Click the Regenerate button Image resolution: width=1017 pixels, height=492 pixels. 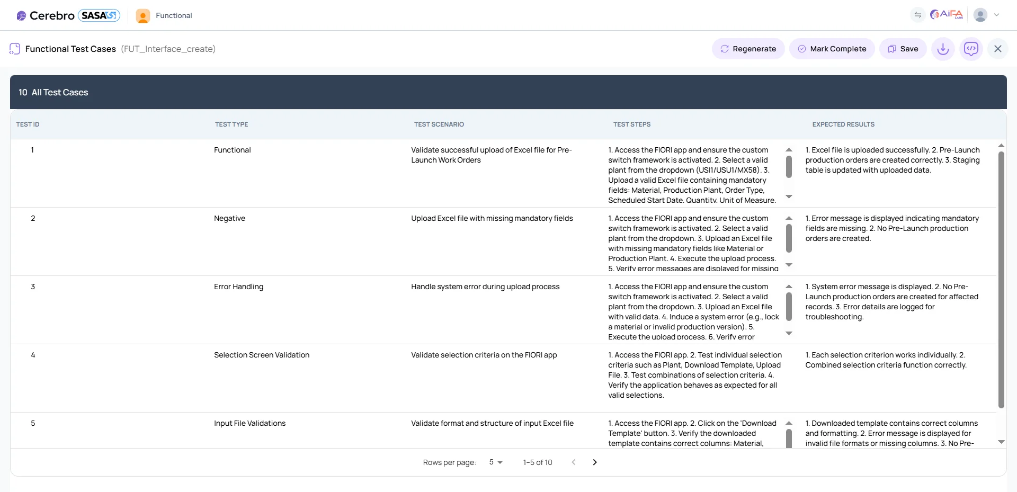pyautogui.click(x=748, y=48)
